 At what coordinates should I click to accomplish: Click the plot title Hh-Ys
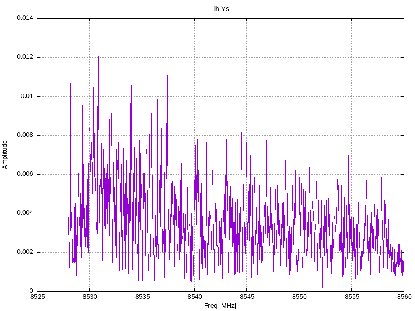[220, 9]
